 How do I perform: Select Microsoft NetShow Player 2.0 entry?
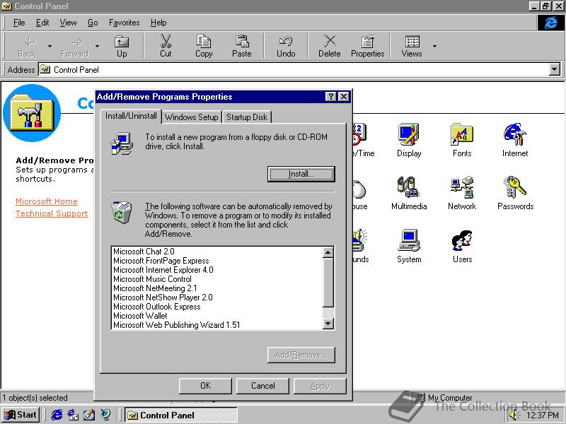click(x=217, y=298)
